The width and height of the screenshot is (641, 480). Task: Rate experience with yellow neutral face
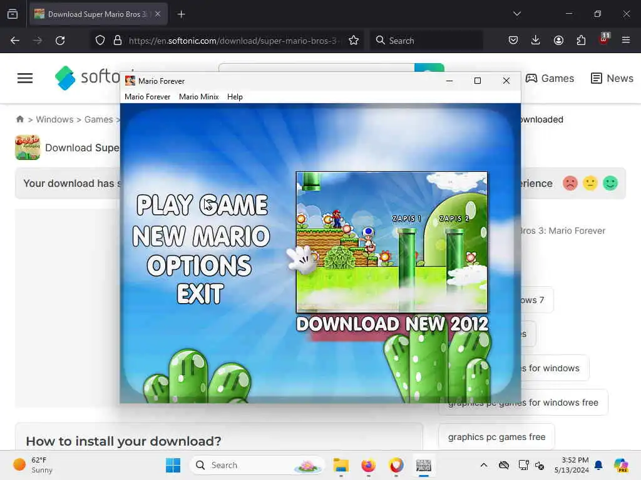[590, 183]
